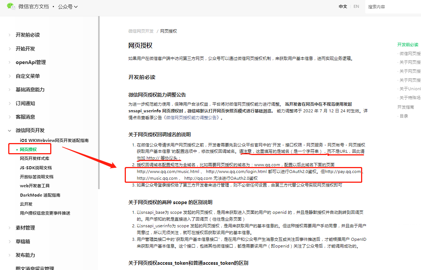421x270 pixels.
Task: Expand chevron next to 客服消息
Action: [x=10, y=117]
